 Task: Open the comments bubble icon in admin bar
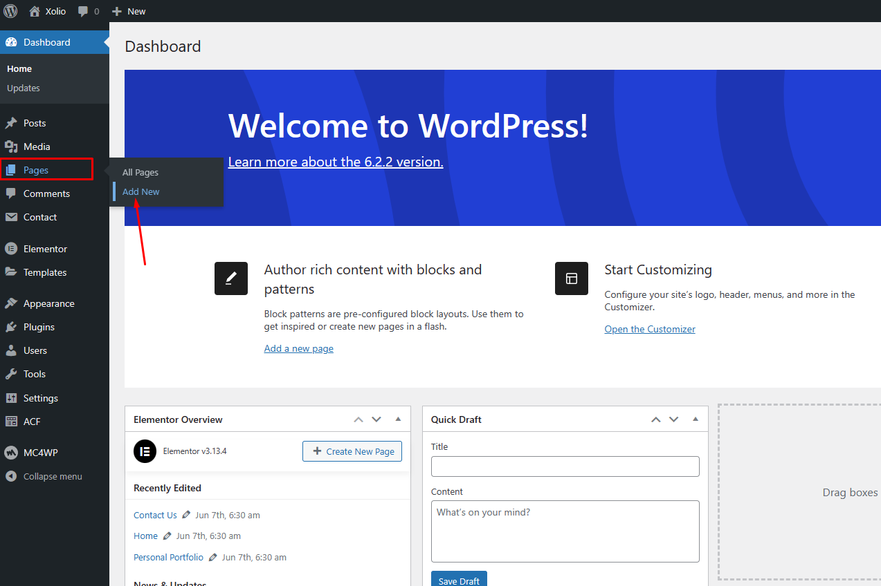pos(84,12)
